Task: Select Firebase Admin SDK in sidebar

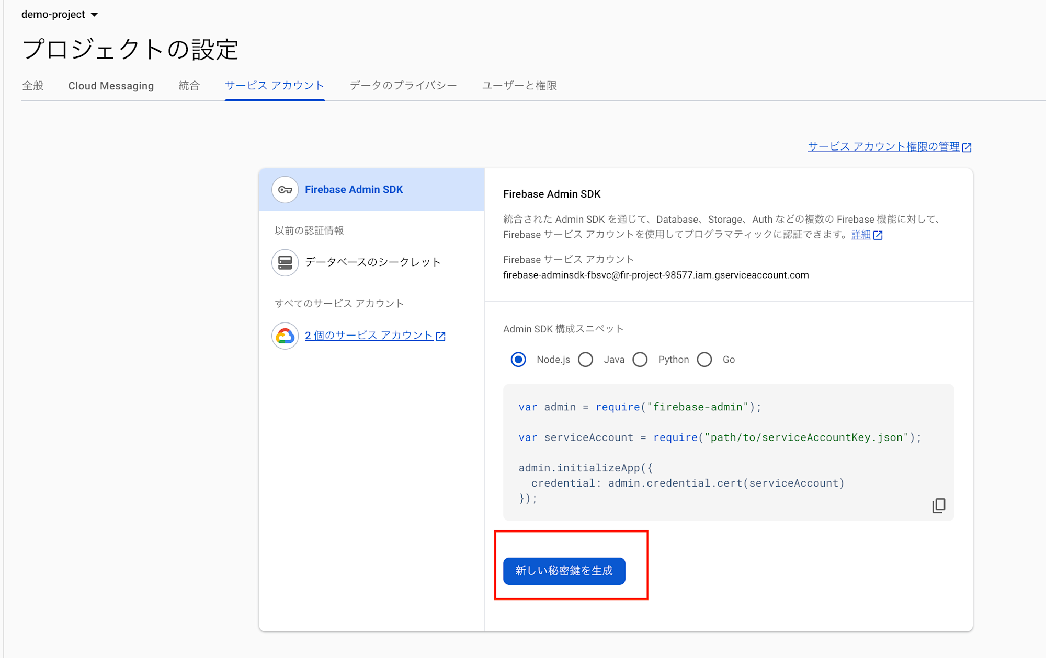Action: pyautogui.click(x=372, y=190)
